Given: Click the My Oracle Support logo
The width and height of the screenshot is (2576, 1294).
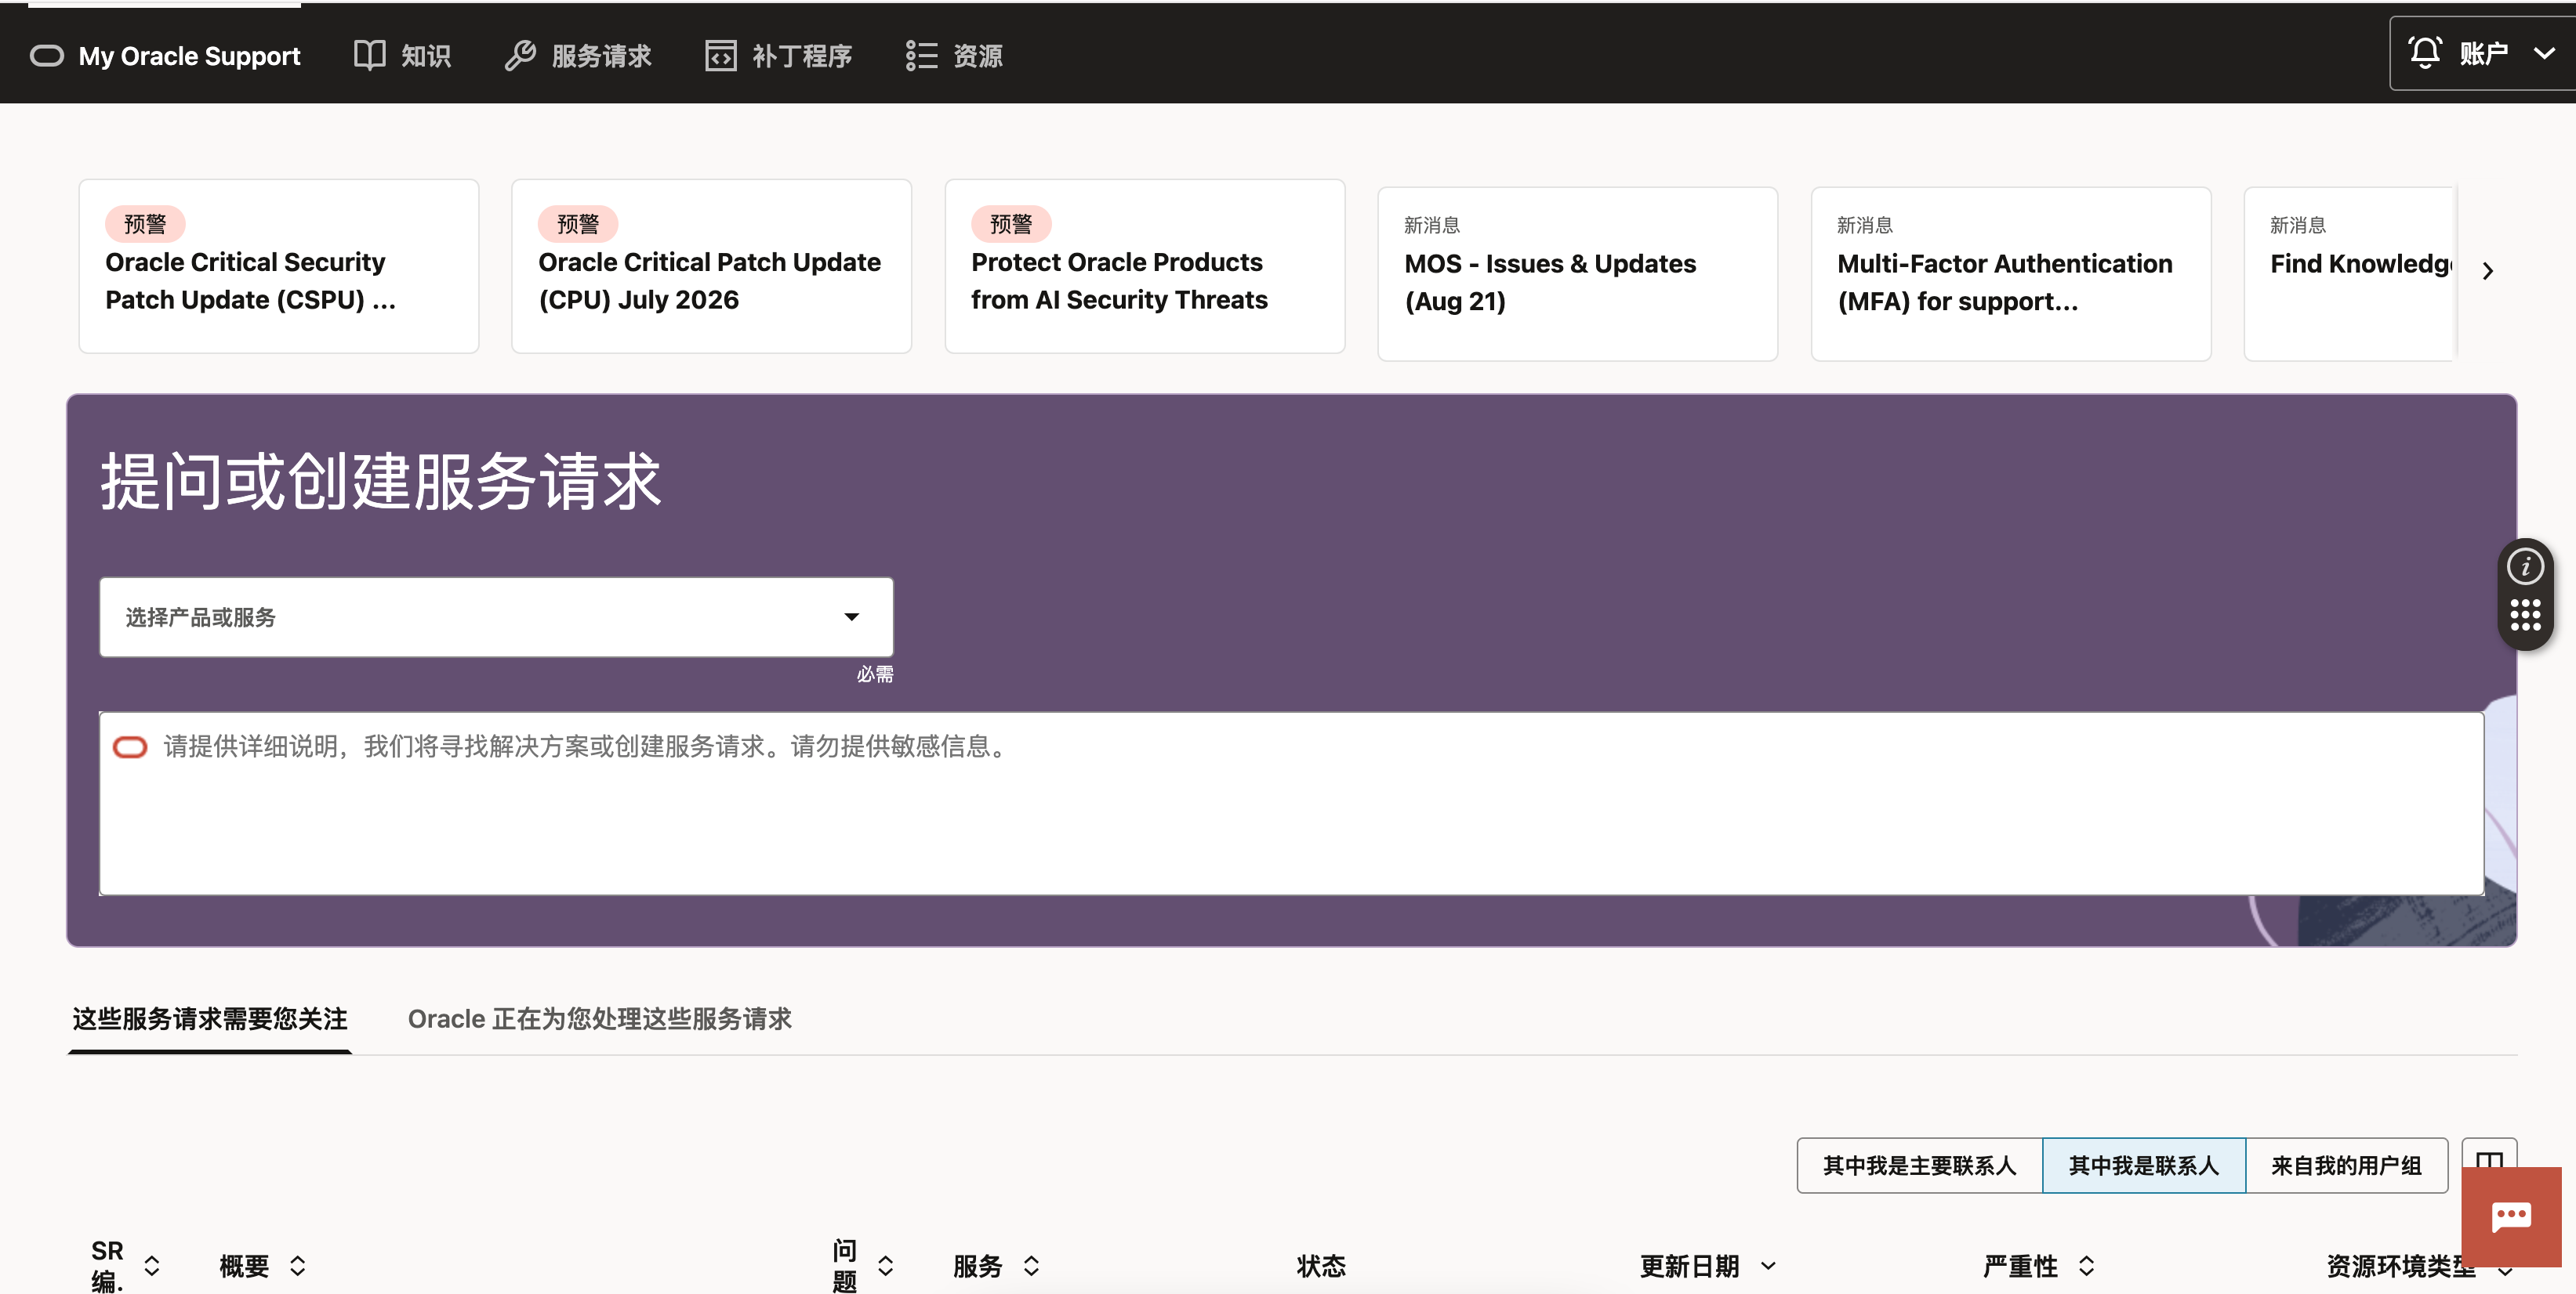Looking at the screenshot, I should pos(165,56).
